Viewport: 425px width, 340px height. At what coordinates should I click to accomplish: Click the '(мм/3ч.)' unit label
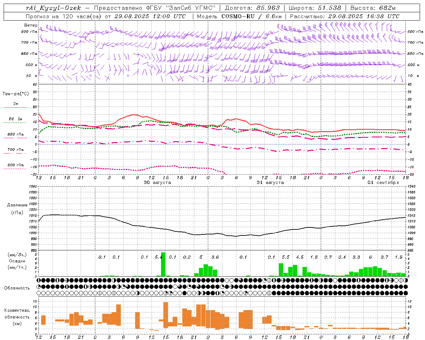tap(17, 255)
